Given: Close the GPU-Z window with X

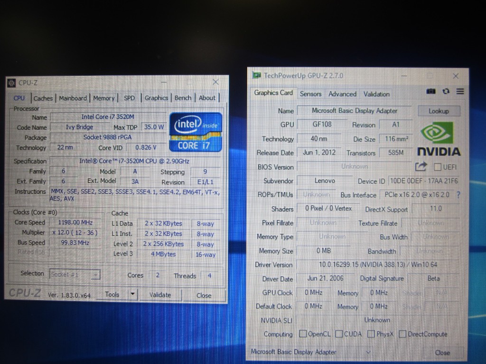Looking at the screenshot, I should pos(455,76).
